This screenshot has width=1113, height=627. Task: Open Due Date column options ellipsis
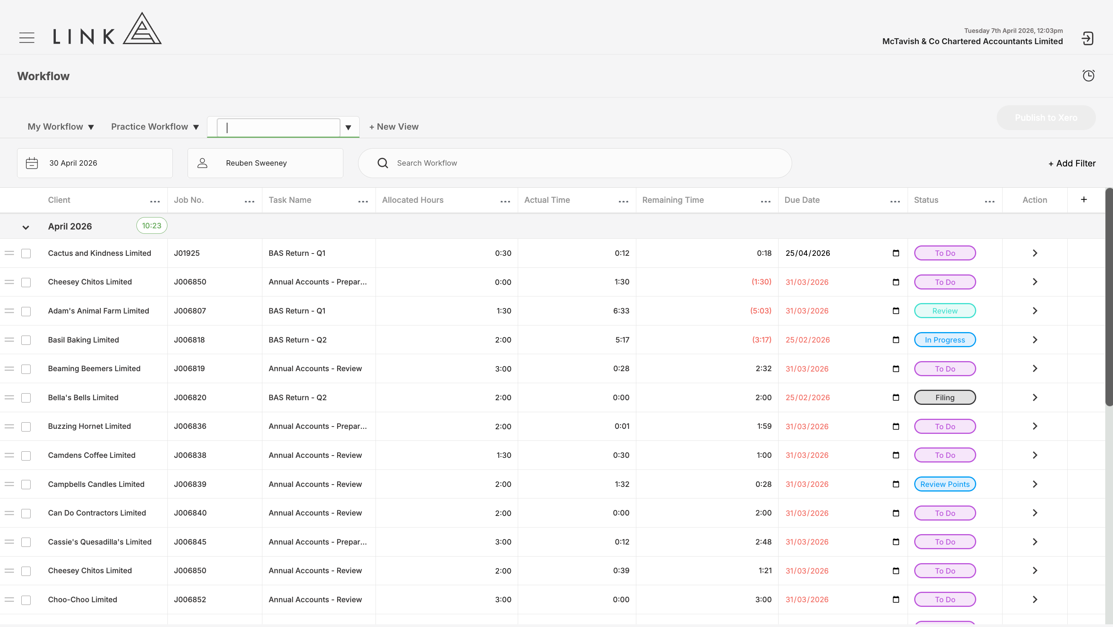[x=895, y=202]
